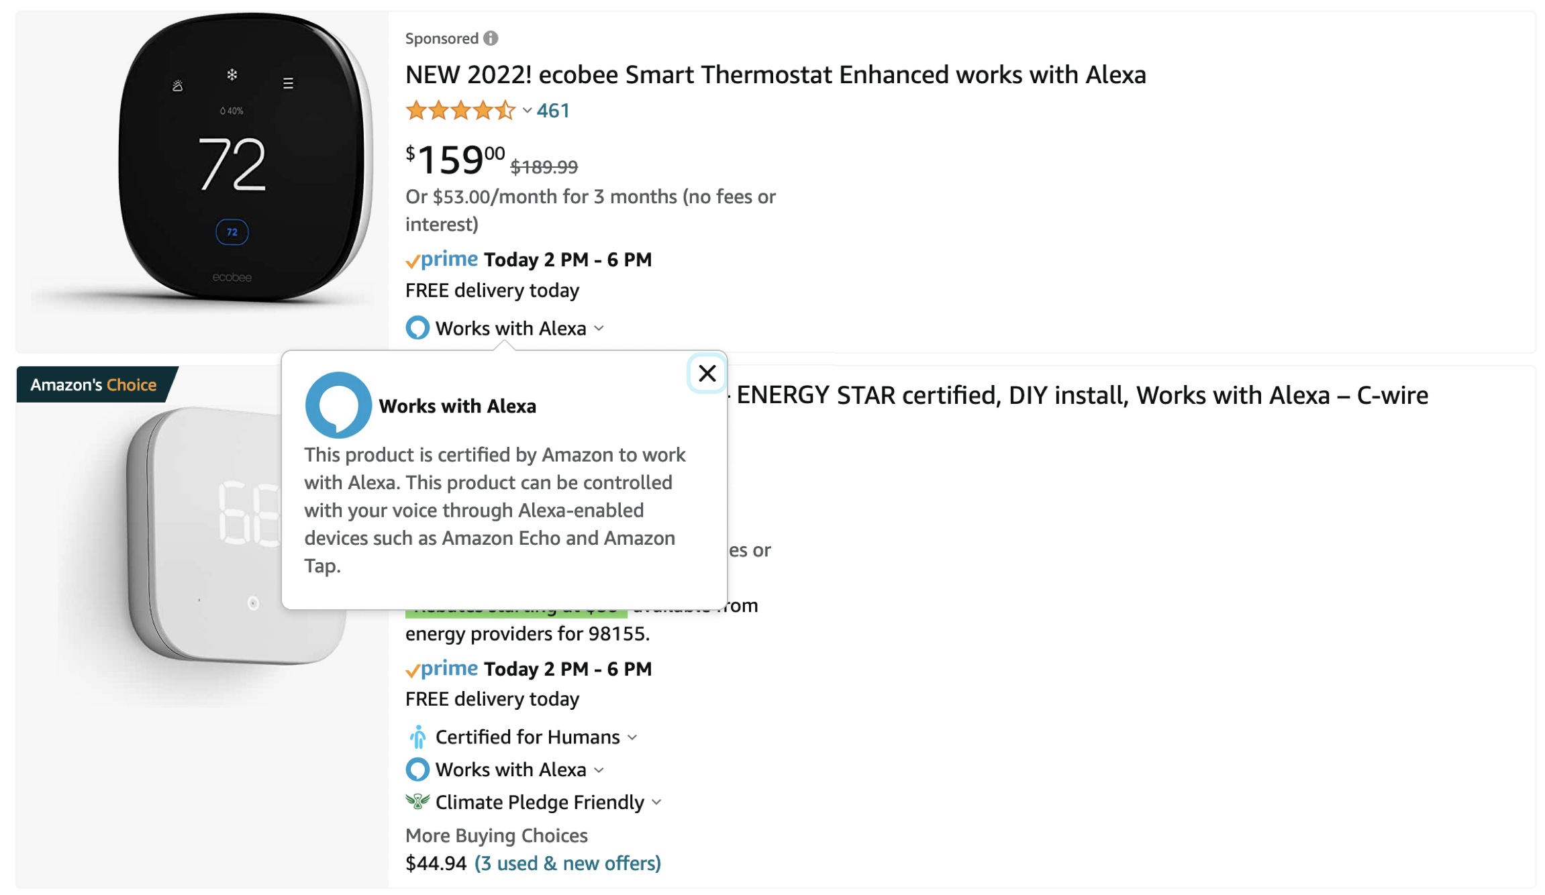Click the prime badge on ecobee listing
The image size is (1545, 895).
tap(442, 259)
